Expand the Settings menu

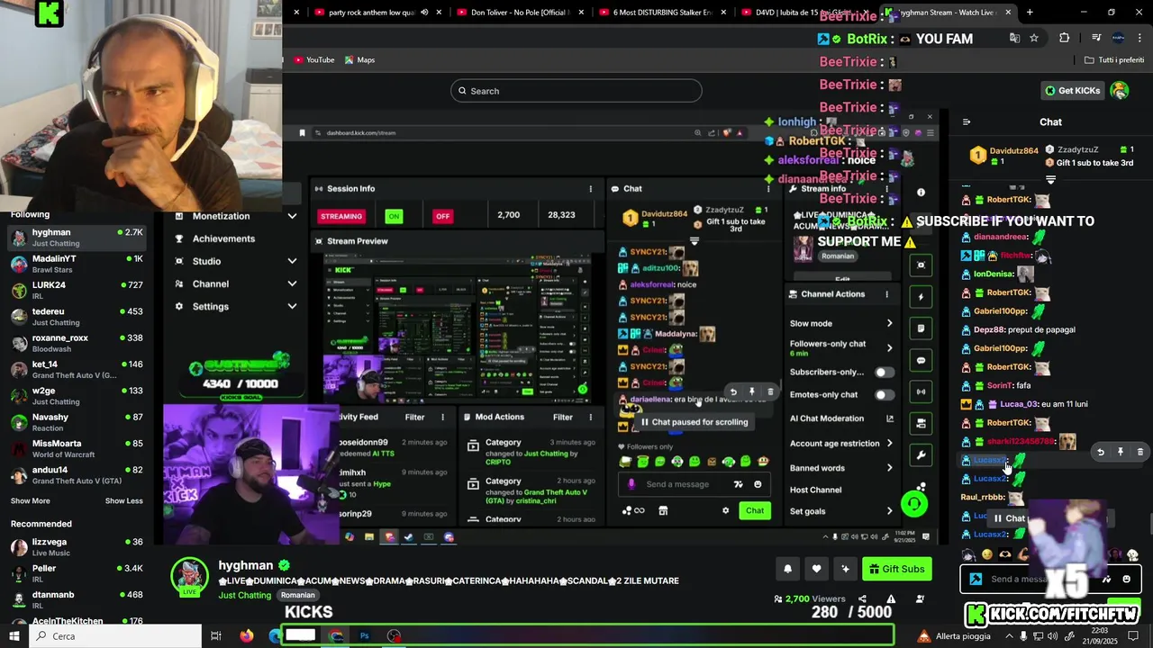[235, 306]
